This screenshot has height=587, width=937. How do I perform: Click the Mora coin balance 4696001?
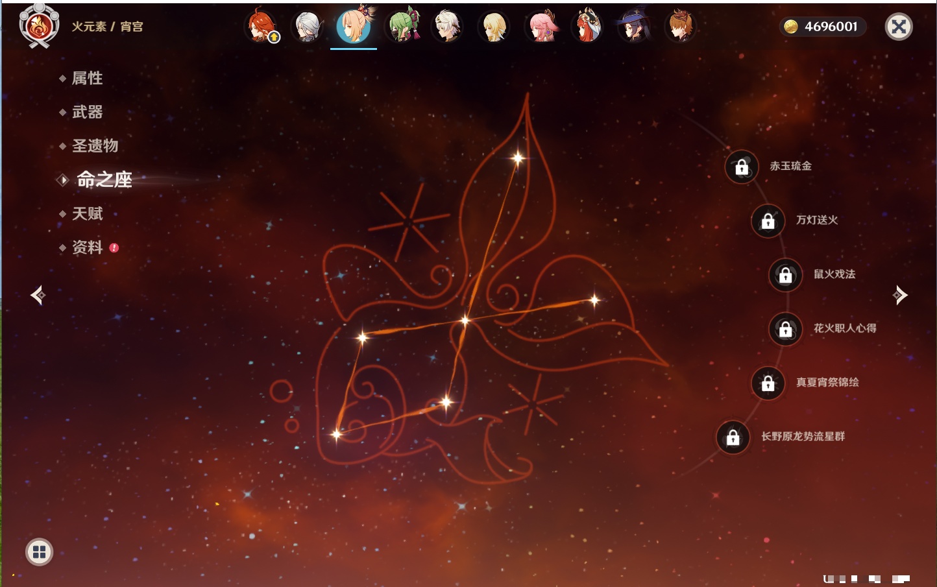(823, 27)
